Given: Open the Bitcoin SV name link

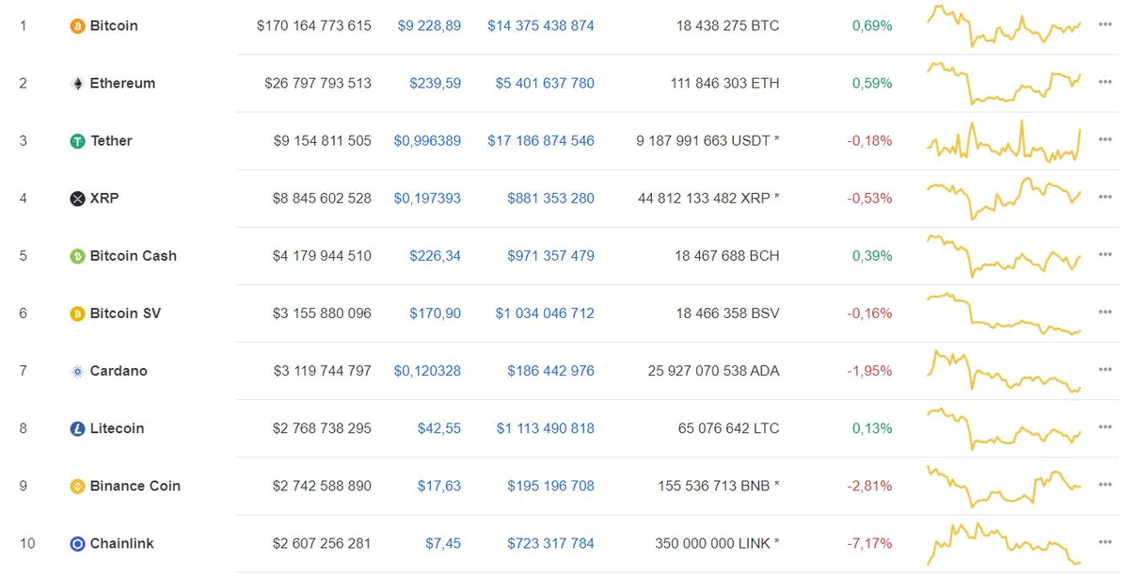Looking at the screenshot, I should [125, 313].
